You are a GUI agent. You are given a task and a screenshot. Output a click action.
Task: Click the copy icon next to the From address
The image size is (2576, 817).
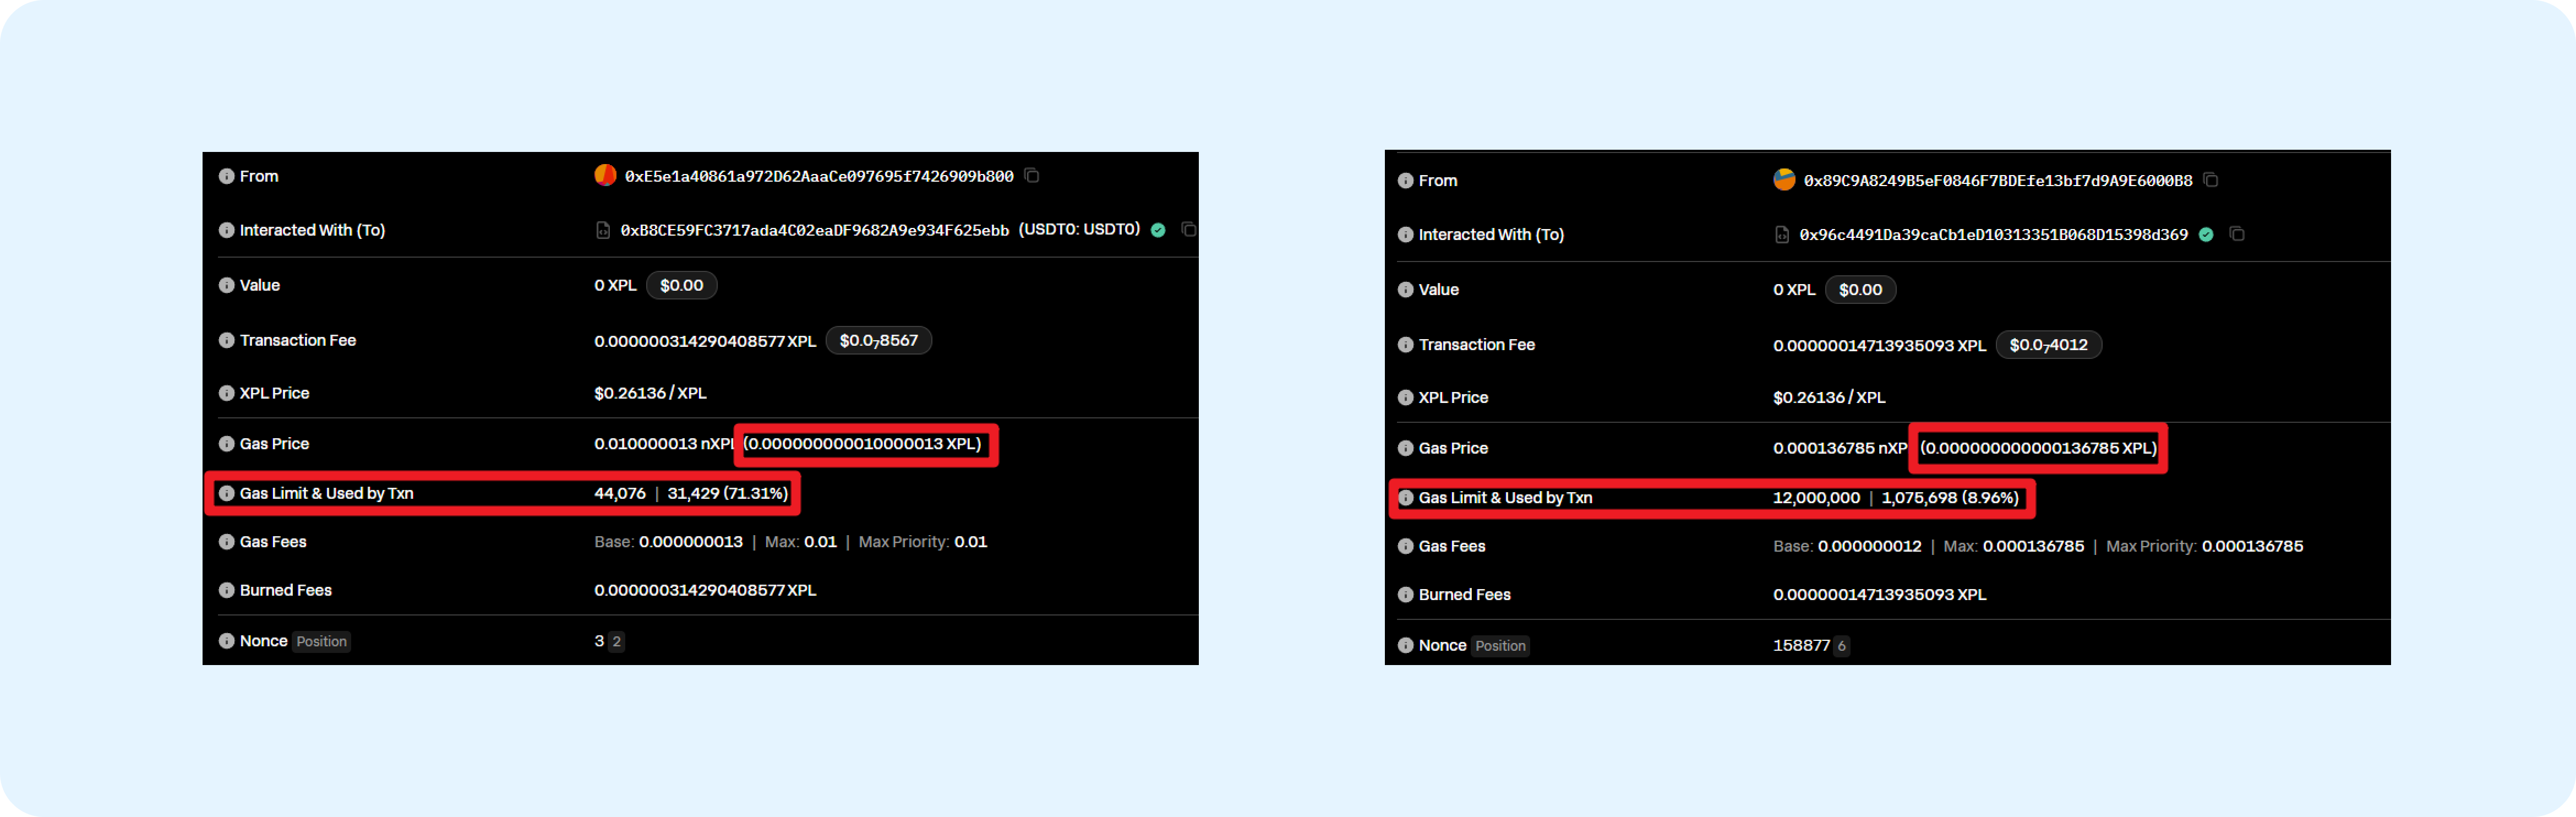tap(1032, 175)
